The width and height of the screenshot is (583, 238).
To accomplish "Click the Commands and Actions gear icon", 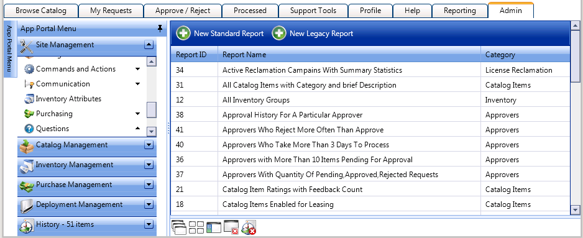I will (x=29, y=69).
